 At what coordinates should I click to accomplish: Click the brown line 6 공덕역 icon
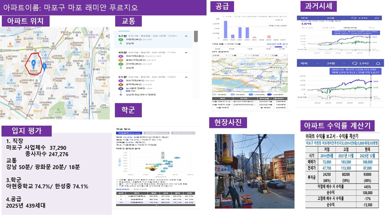[120, 85]
